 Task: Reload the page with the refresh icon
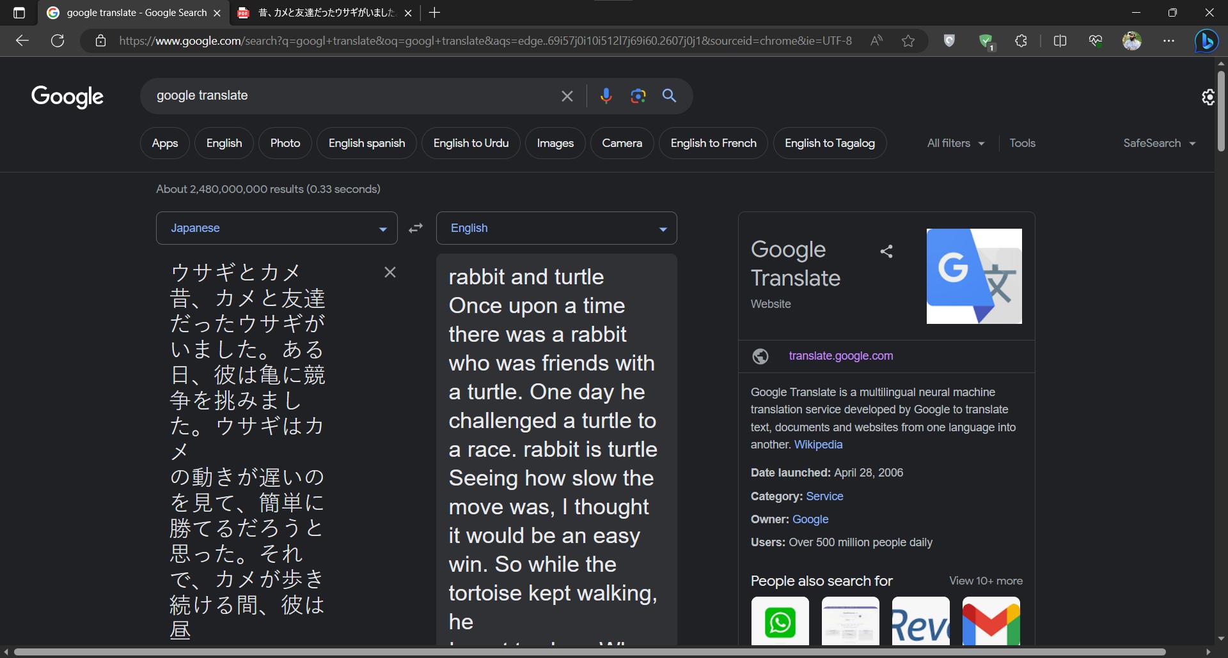pos(58,40)
